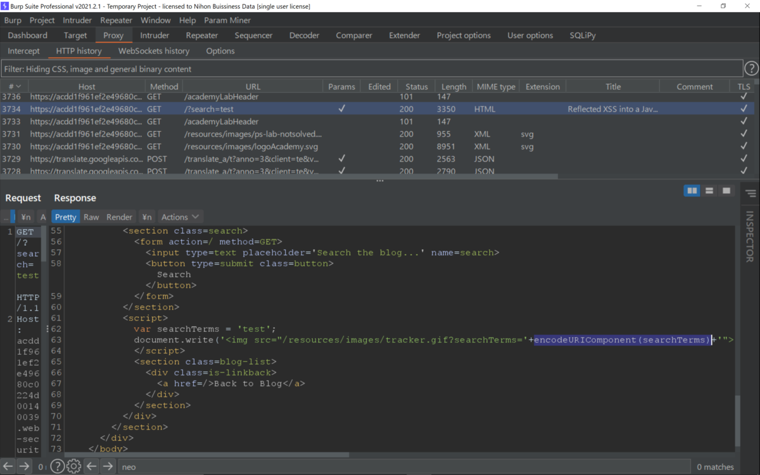
Task: Select Pretty view of the response
Action: (x=65, y=217)
